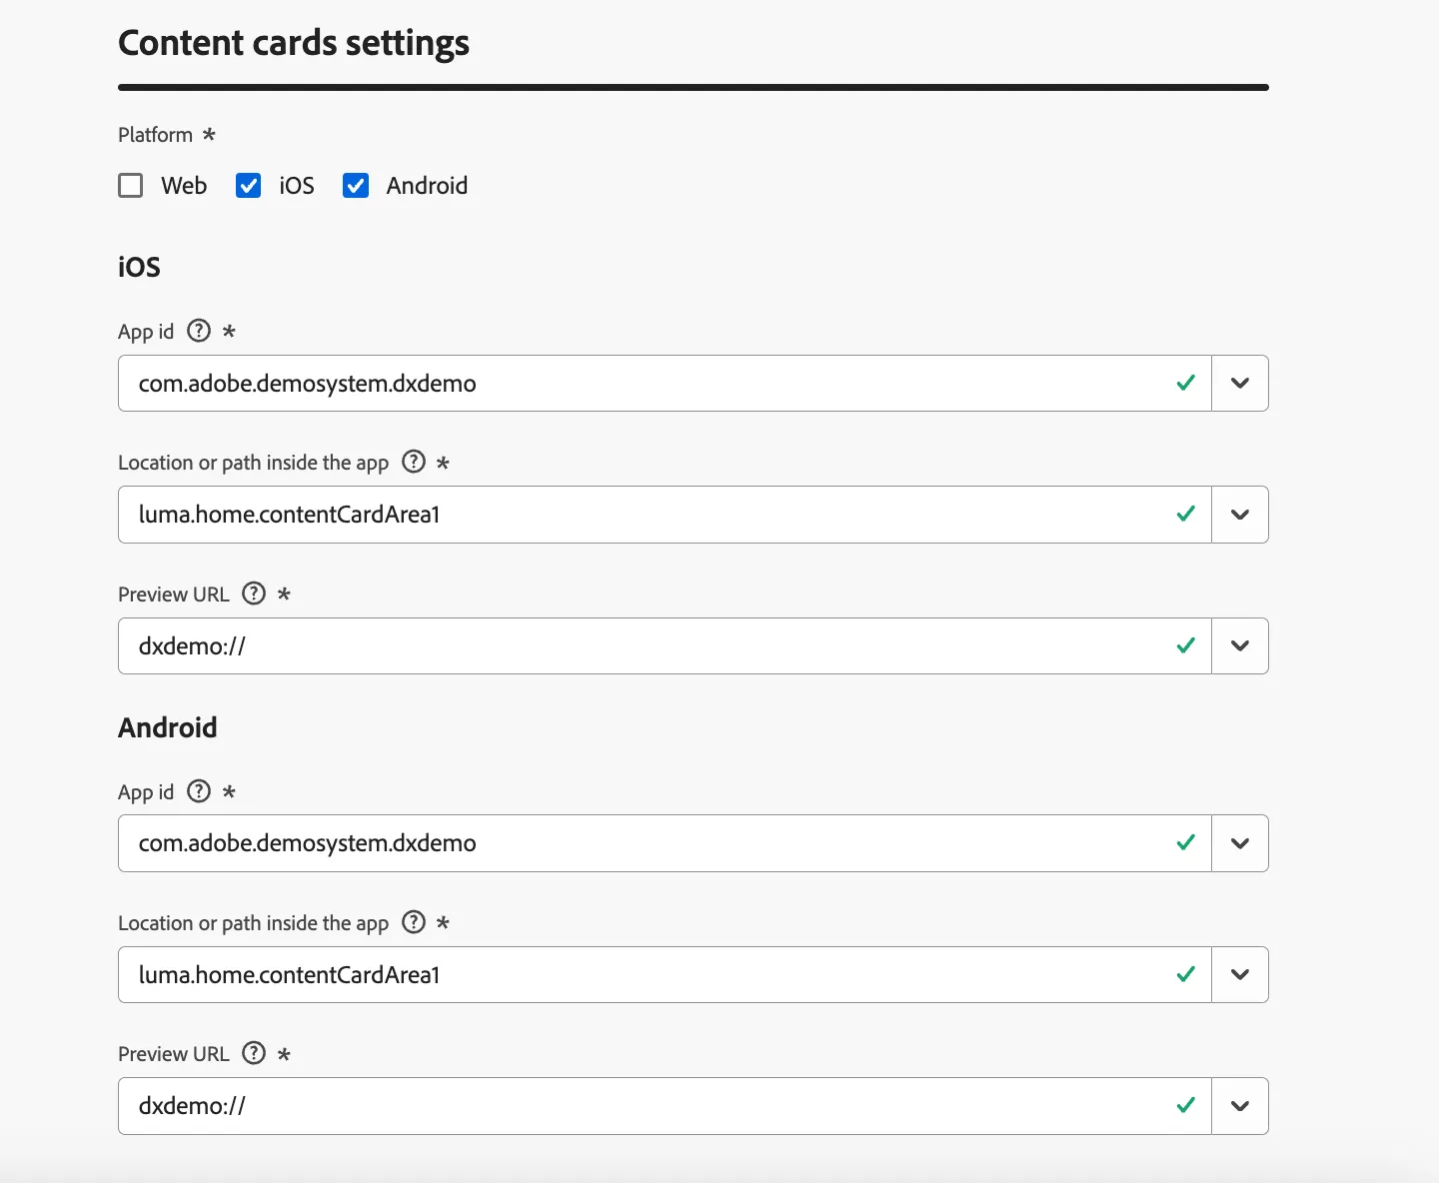
Task: Click green checkmark in iOS App id field
Action: pos(1186,383)
